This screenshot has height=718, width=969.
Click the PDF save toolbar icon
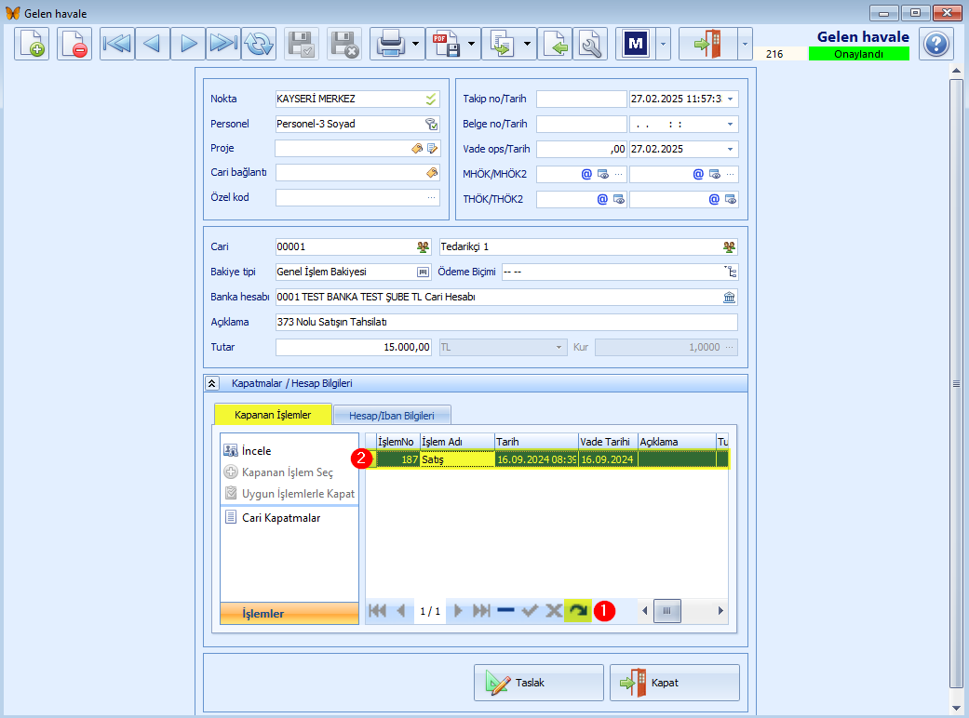point(446,44)
